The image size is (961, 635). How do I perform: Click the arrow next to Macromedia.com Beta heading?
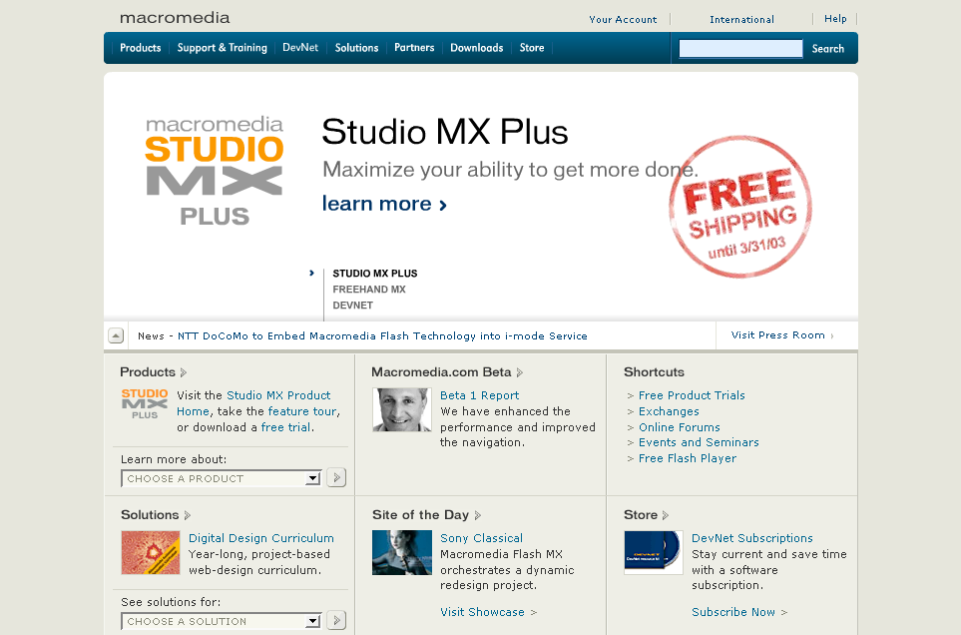[x=520, y=372]
